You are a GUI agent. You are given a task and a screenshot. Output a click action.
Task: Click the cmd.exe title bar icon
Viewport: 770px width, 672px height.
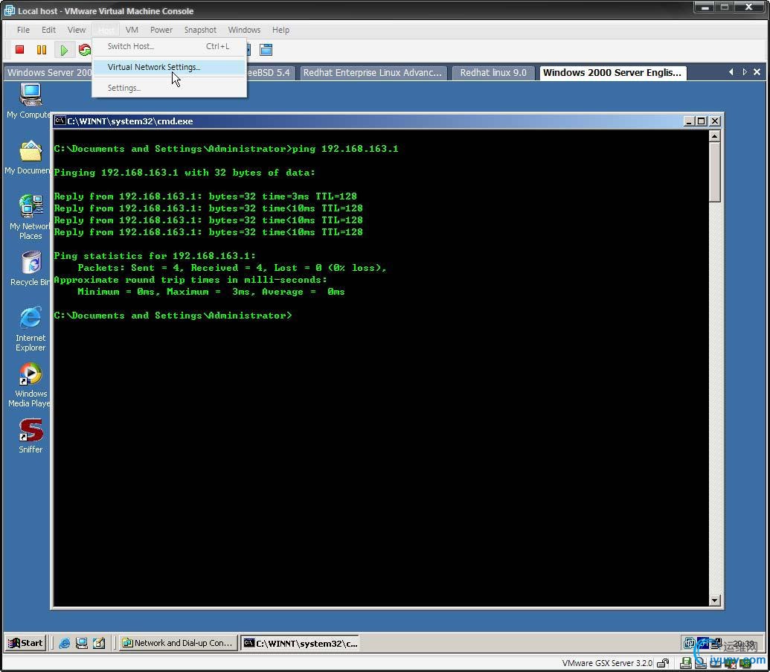tap(60, 121)
